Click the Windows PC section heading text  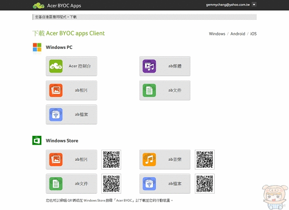click(x=59, y=47)
